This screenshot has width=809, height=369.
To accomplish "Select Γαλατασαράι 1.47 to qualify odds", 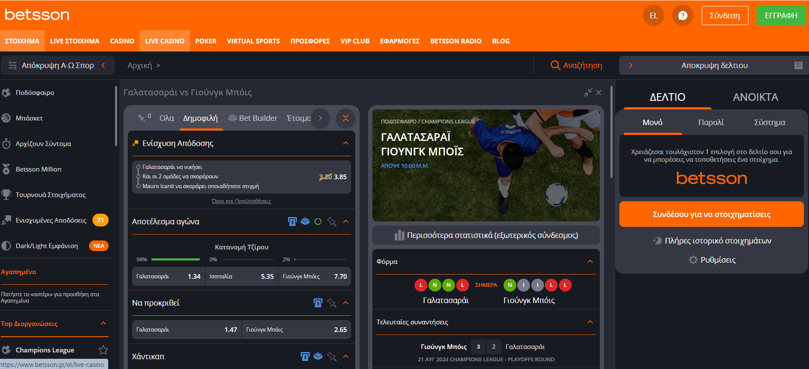I will pos(187,329).
